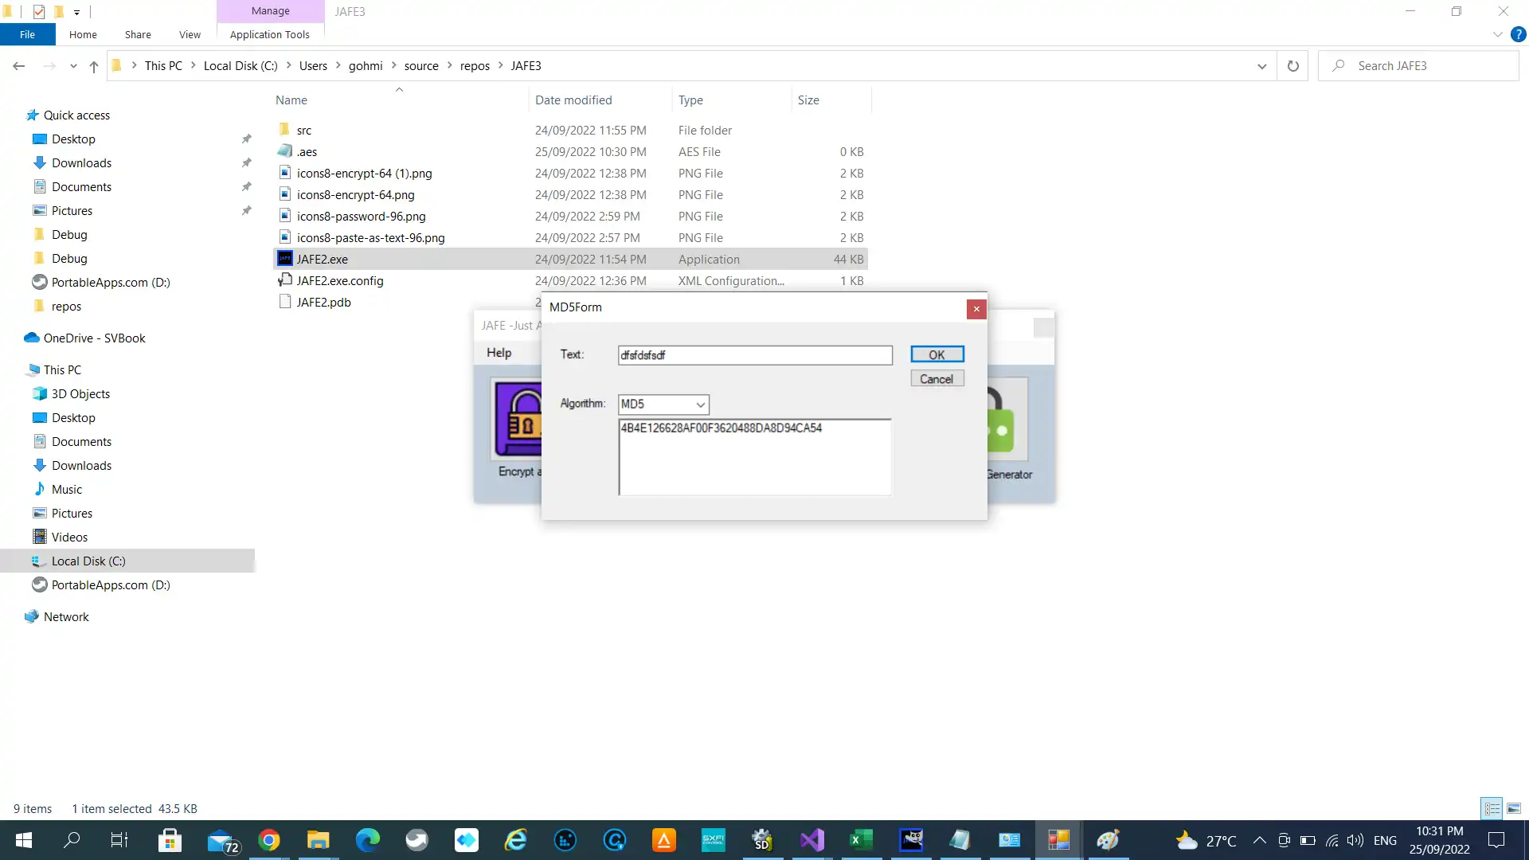Click the Text input field
The image size is (1529, 860).
754,355
